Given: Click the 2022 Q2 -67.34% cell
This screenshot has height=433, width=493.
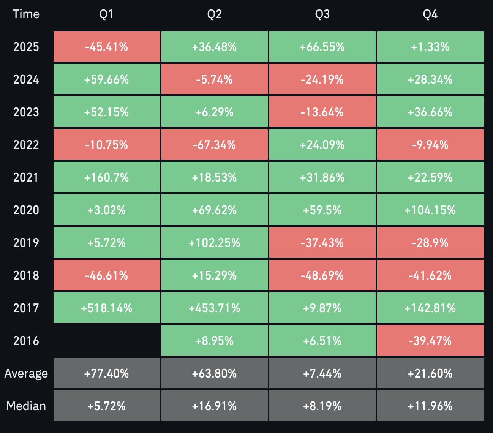Looking at the screenshot, I should click(214, 145).
